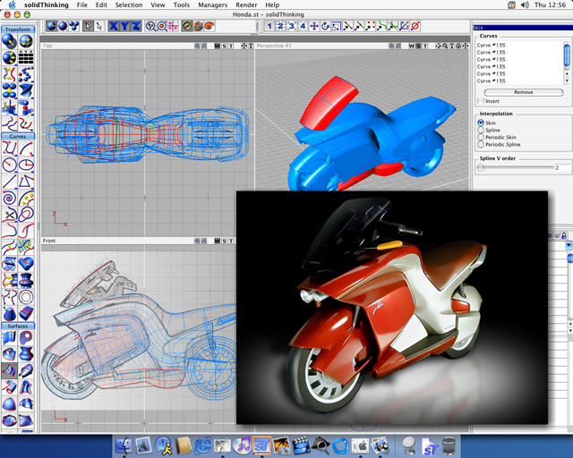
Task: Collapse the Curves tool section
Action: 17,136
